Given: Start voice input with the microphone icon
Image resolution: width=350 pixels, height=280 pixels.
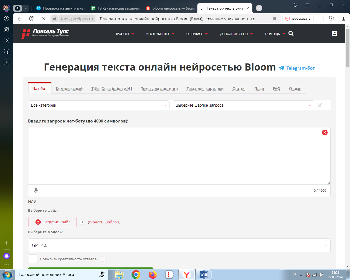Looking at the screenshot, I should tap(36, 191).
